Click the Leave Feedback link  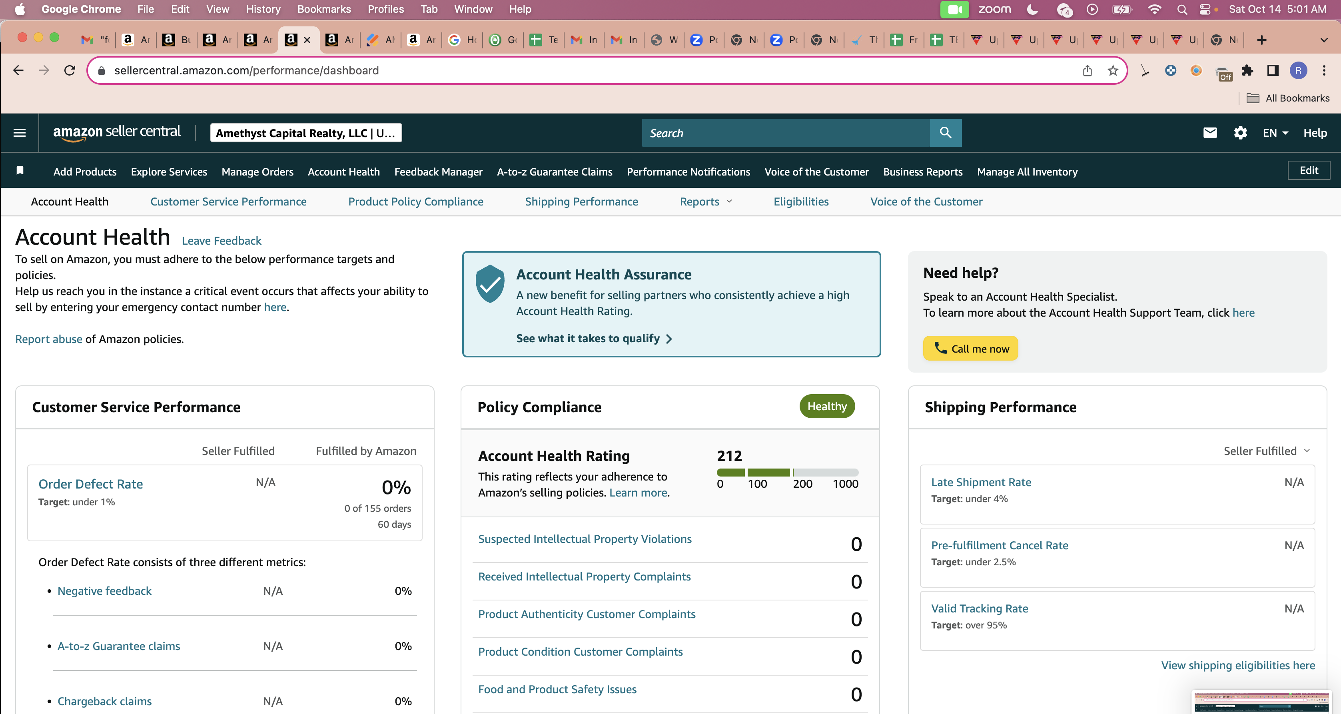click(221, 240)
